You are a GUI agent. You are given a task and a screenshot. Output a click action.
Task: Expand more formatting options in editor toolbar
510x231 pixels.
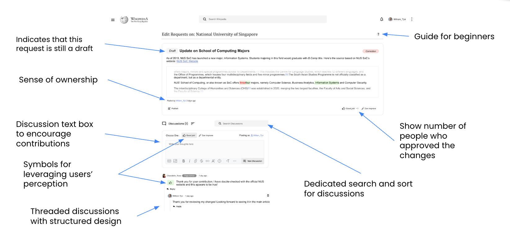click(x=235, y=161)
